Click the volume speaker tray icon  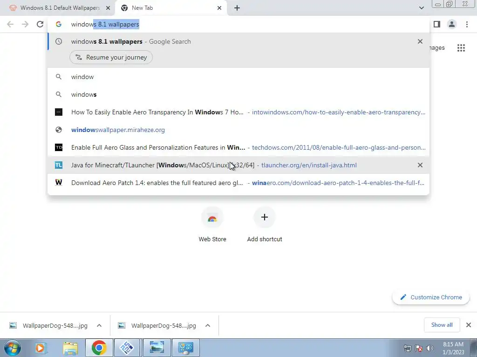tap(430, 348)
